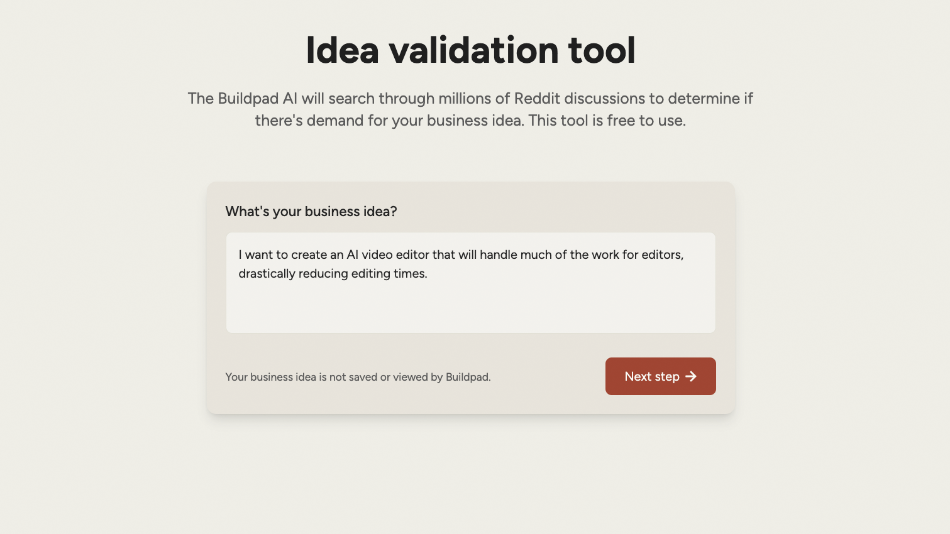
Task: Click the "Next step" text label
Action: (x=652, y=376)
